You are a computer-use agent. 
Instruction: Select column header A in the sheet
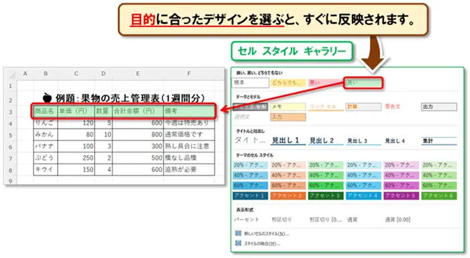pos(26,73)
